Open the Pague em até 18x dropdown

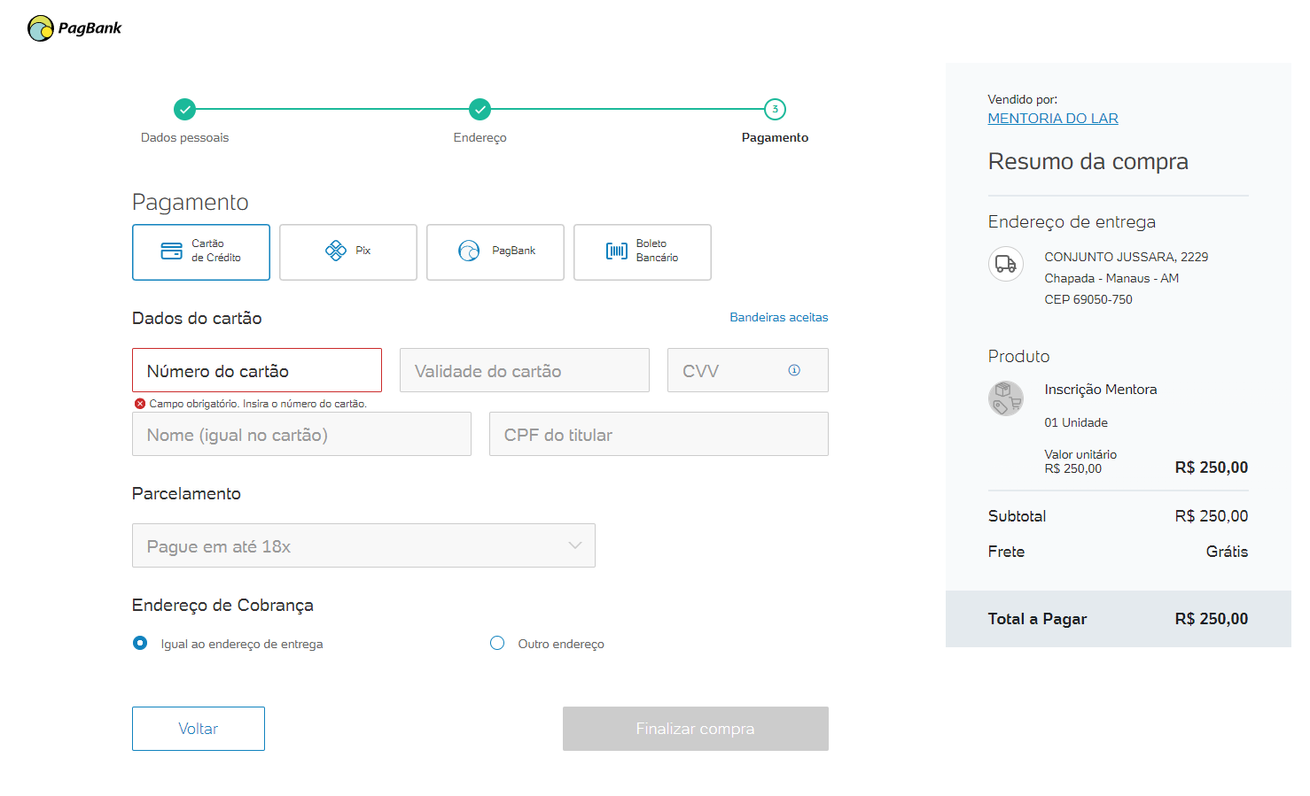tap(363, 545)
